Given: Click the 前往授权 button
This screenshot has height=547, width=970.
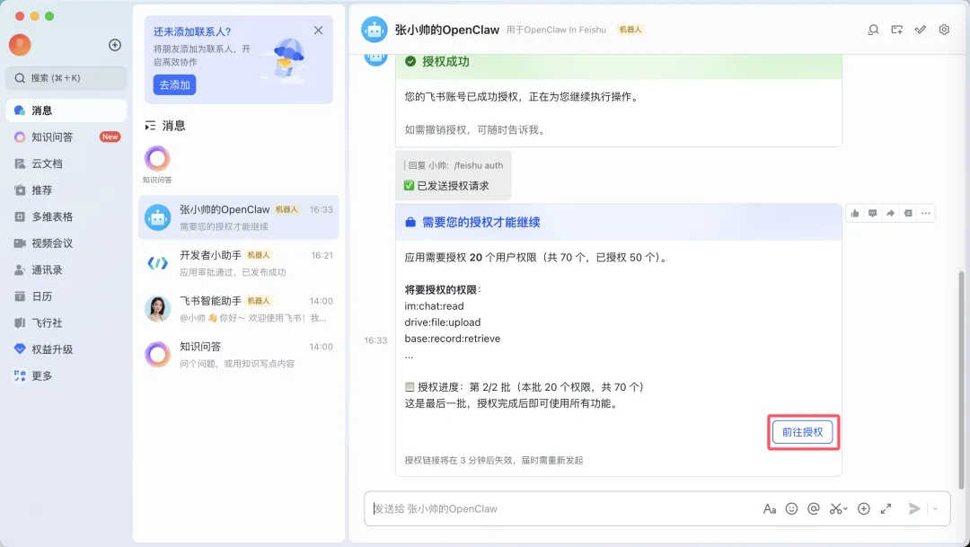Looking at the screenshot, I should (x=802, y=432).
